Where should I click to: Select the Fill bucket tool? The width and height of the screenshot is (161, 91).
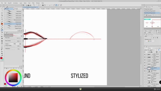[x=2, y=41]
